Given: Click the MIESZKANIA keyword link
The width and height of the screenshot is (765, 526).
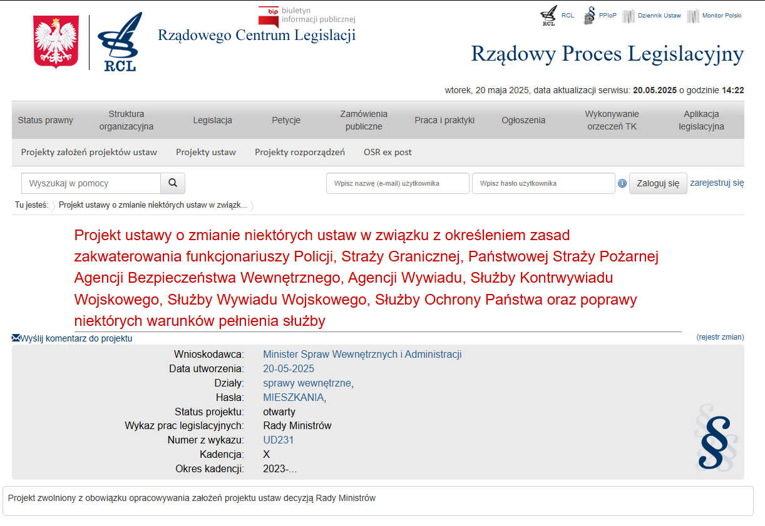Looking at the screenshot, I should 293,397.
